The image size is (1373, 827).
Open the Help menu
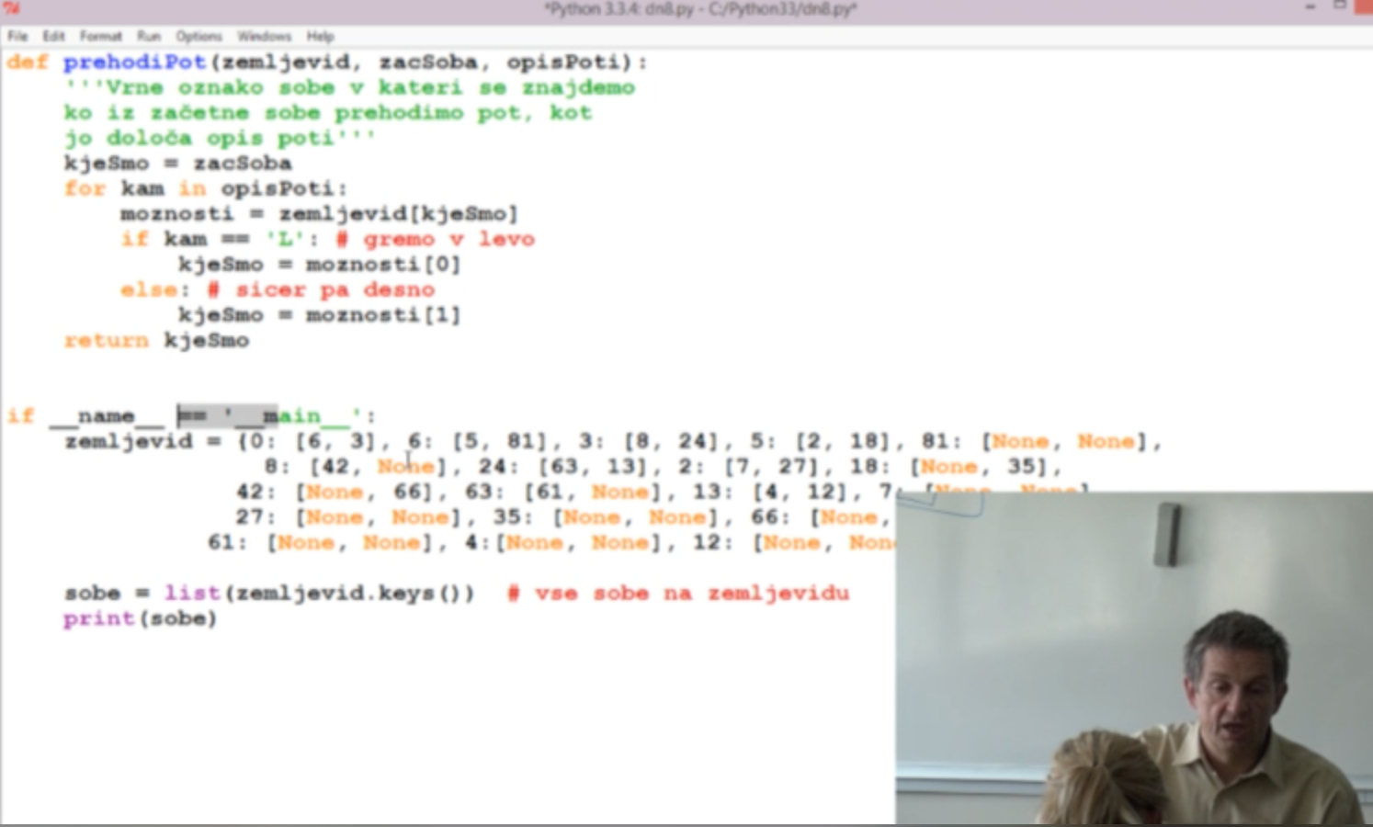tap(320, 37)
